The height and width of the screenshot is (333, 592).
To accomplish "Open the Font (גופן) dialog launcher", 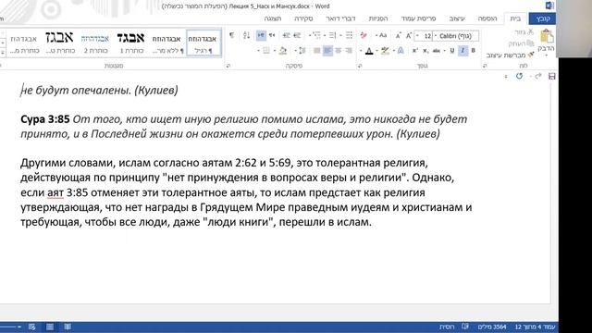I will pos(360,66).
